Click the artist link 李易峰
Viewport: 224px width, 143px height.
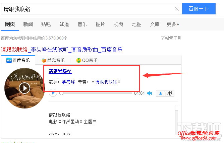68,82
